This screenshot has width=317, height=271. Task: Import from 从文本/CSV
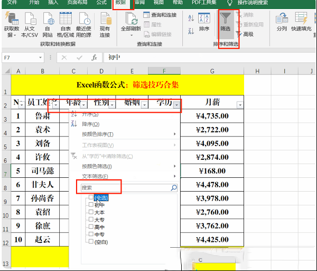(30, 24)
